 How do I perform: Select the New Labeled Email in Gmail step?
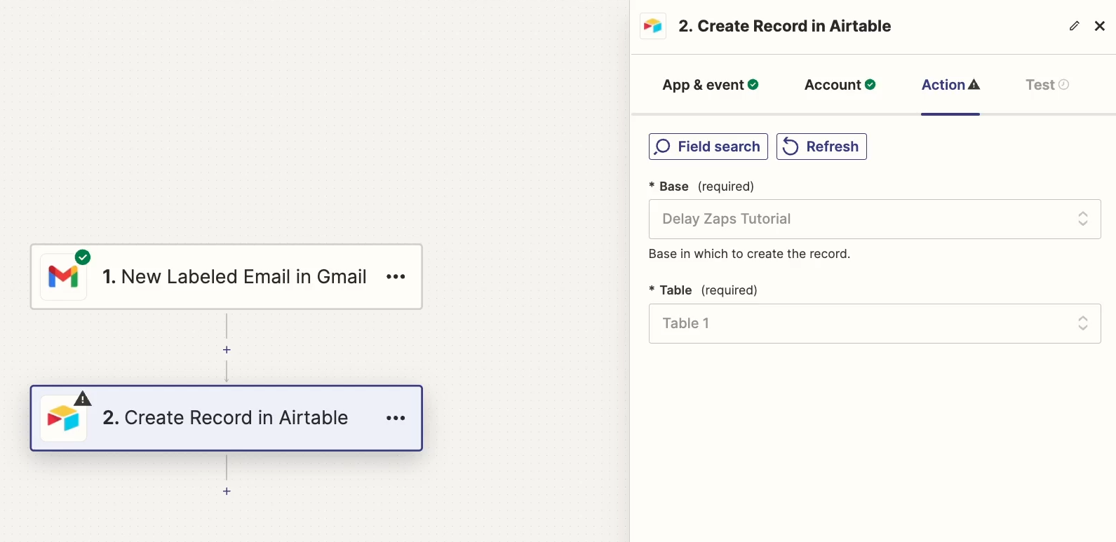pos(227,277)
